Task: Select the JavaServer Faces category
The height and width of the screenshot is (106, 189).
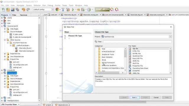Action: point(108,54)
